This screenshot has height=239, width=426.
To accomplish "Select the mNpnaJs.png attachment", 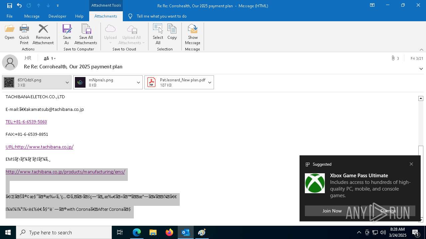I will [104, 82].
